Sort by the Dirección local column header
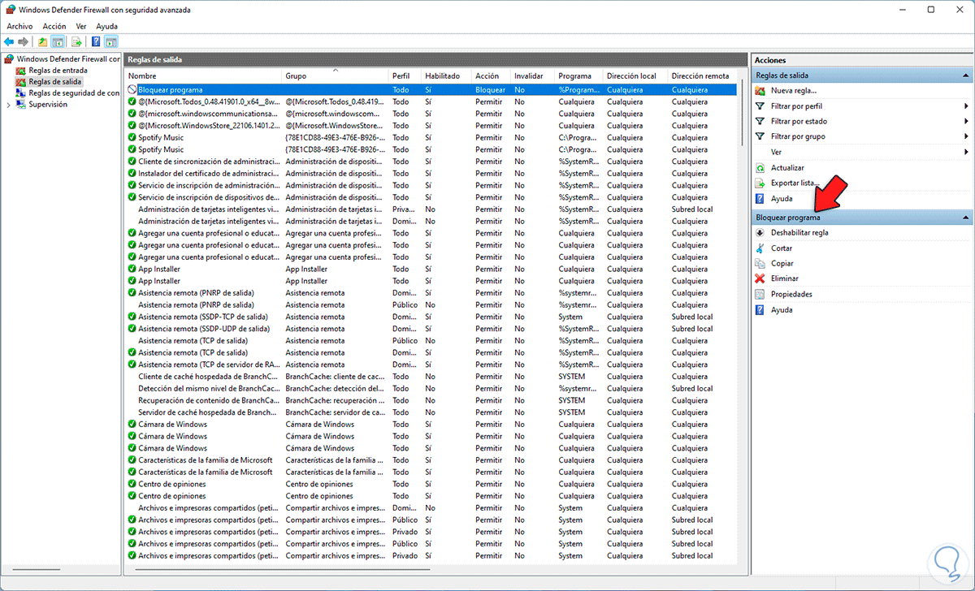 635,75
